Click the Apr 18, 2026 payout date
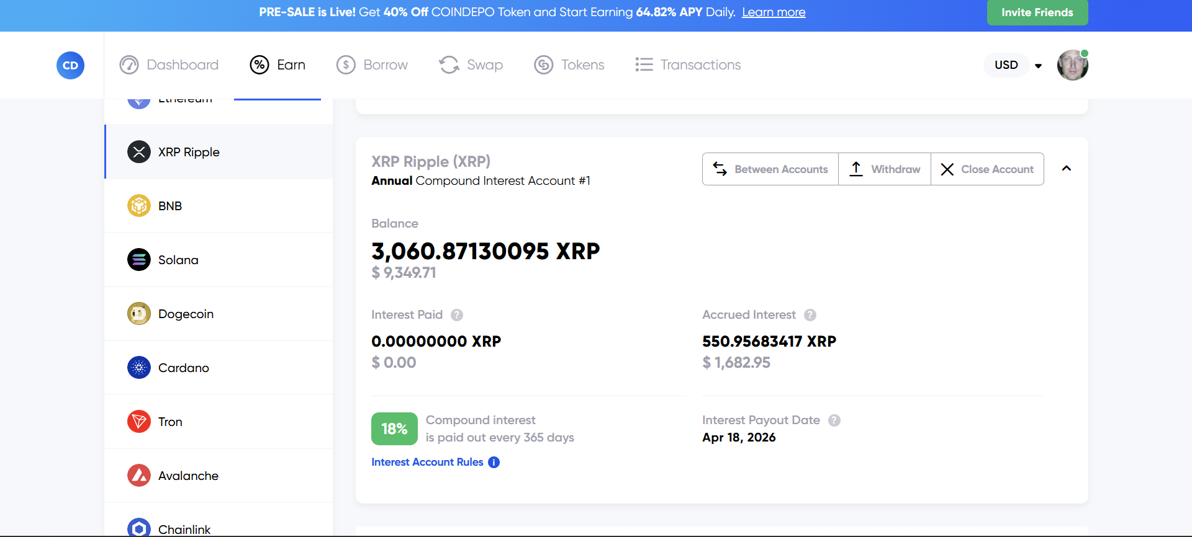The width and height of the screenshot is (1192, 537). 739,438
